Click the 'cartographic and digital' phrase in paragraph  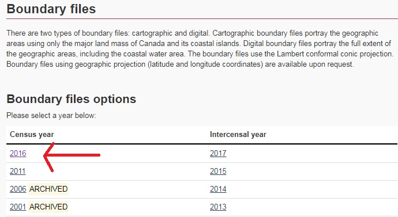coord(170,33)
